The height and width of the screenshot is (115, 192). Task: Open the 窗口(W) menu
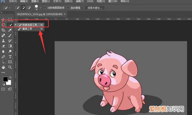(x=113, y=1)
